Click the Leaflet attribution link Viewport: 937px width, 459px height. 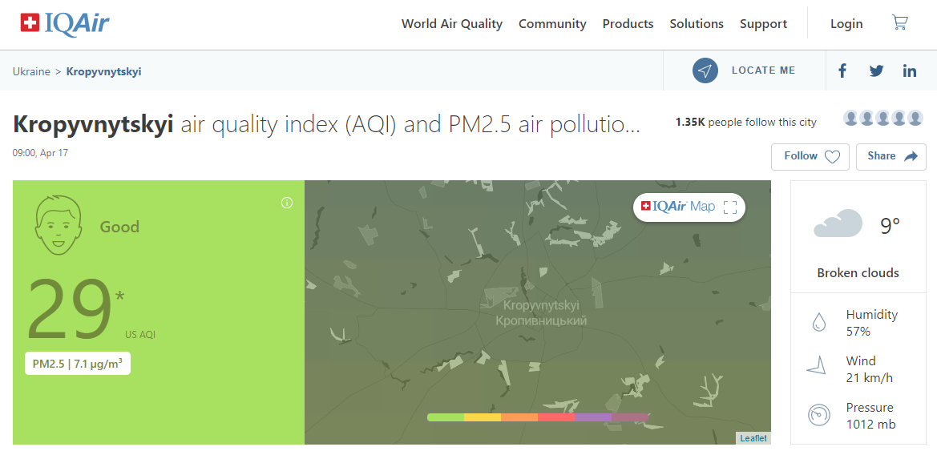click(753, 438)
